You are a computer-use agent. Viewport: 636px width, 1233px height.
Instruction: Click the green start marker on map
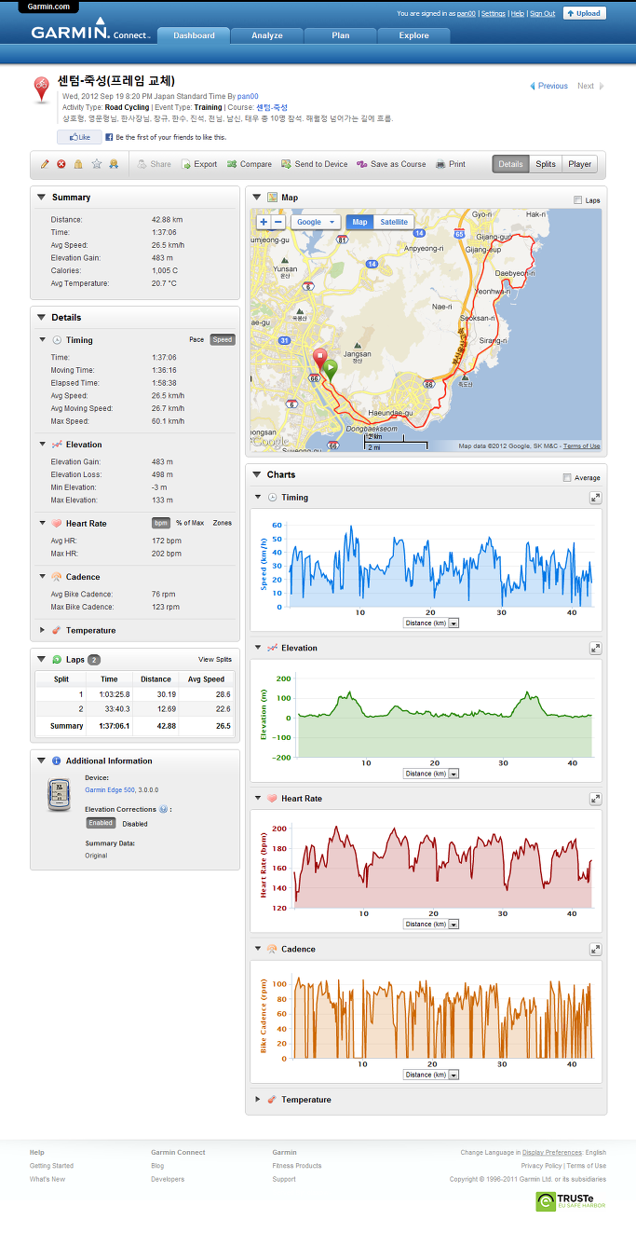(330, 369)
